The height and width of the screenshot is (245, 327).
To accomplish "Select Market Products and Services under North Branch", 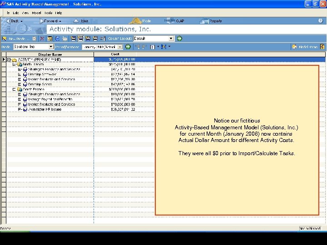I will point(51,79).
